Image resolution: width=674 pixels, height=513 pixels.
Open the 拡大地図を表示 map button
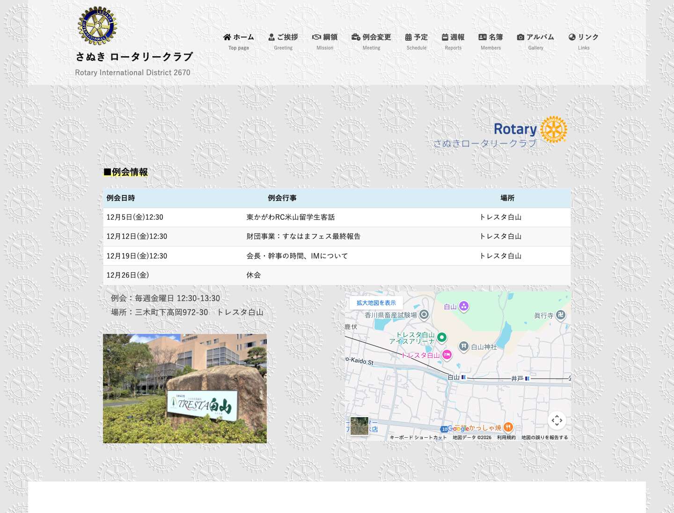376,303
